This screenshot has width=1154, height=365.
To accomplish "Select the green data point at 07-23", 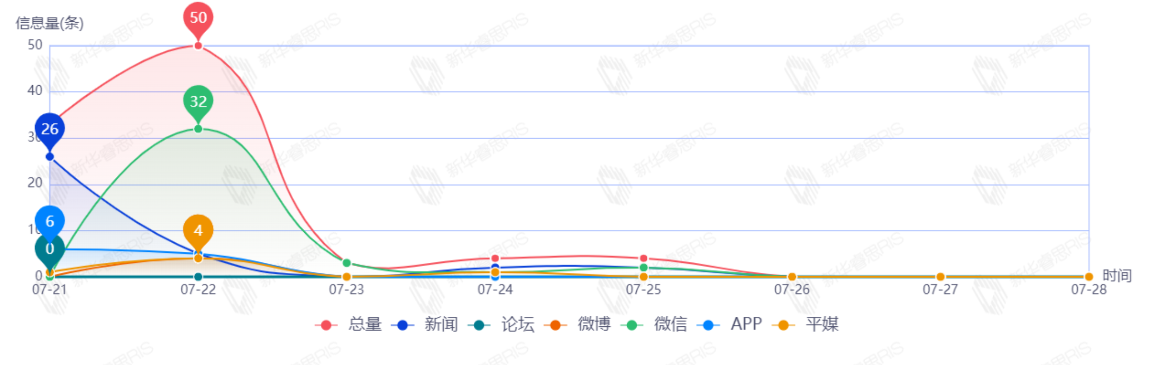I will pyautogui.click(x=346, y=263).
